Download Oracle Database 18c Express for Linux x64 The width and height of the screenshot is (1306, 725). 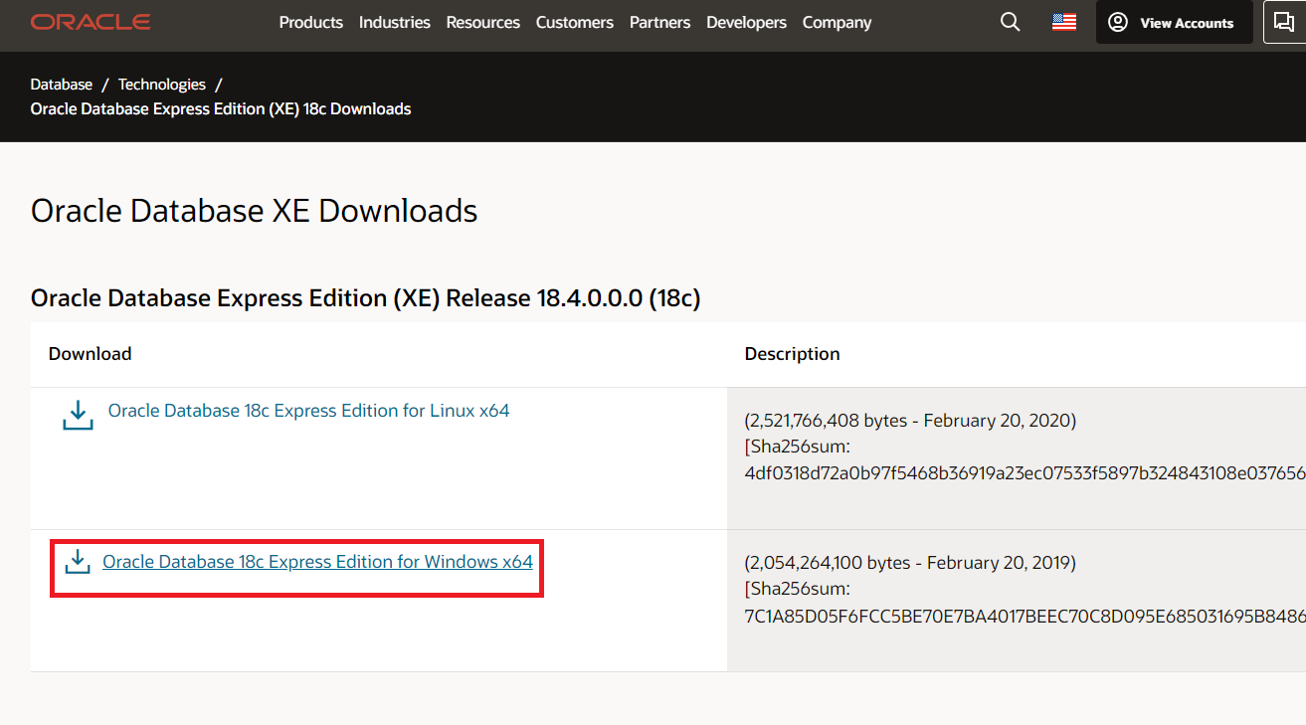308,411
